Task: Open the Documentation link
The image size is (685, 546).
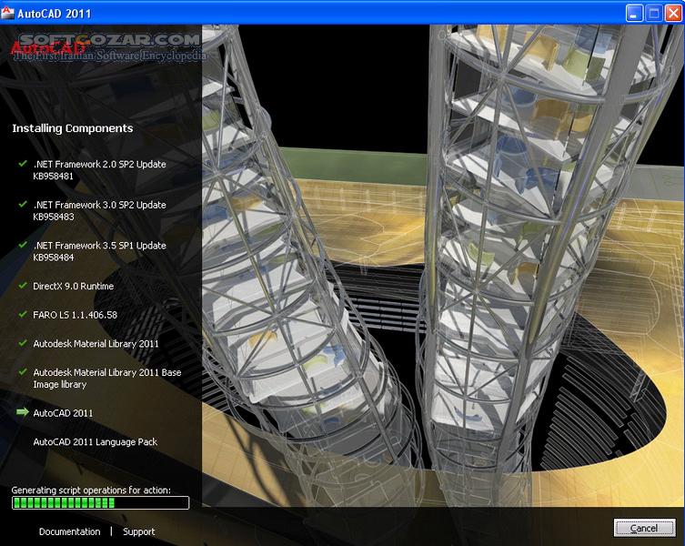Action: pos(69,531)
